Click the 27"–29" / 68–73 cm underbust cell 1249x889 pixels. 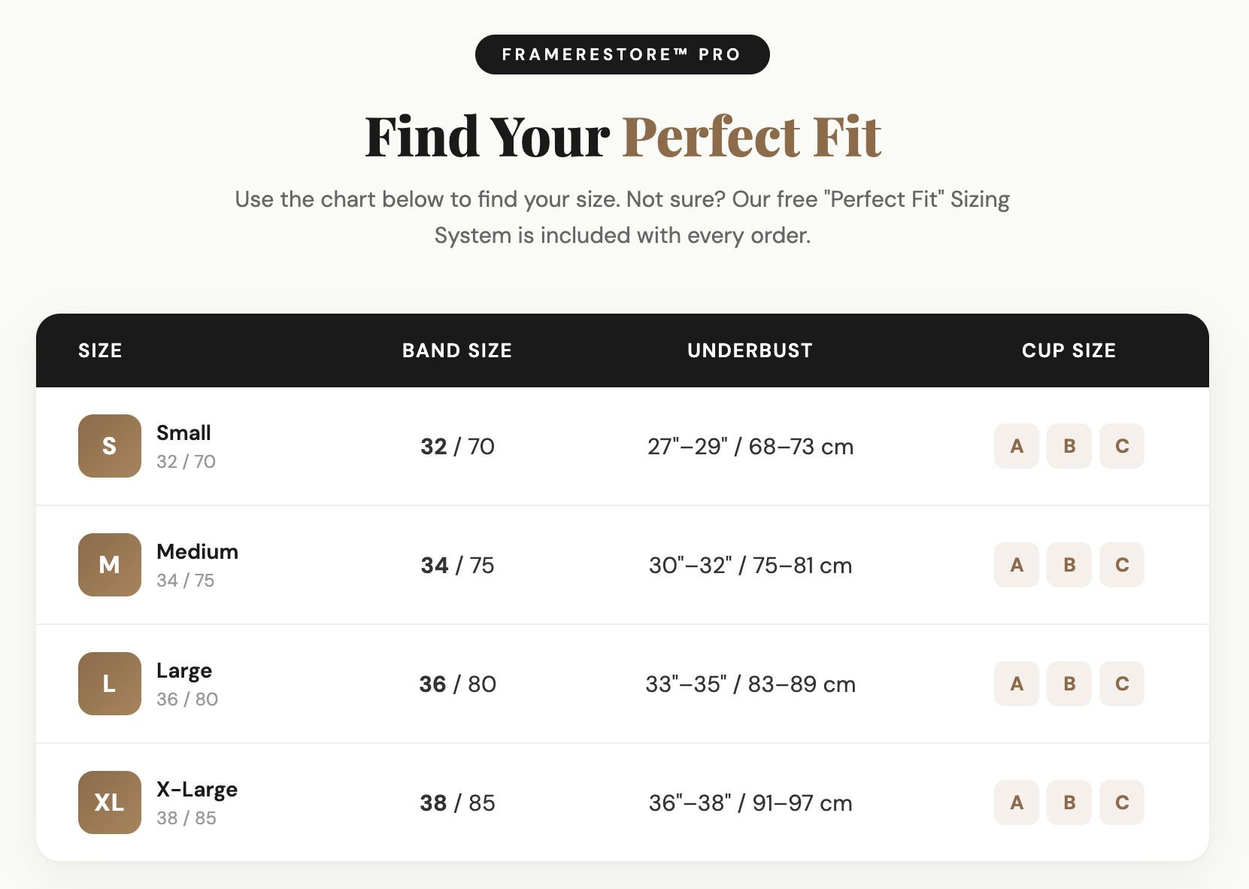750,447
